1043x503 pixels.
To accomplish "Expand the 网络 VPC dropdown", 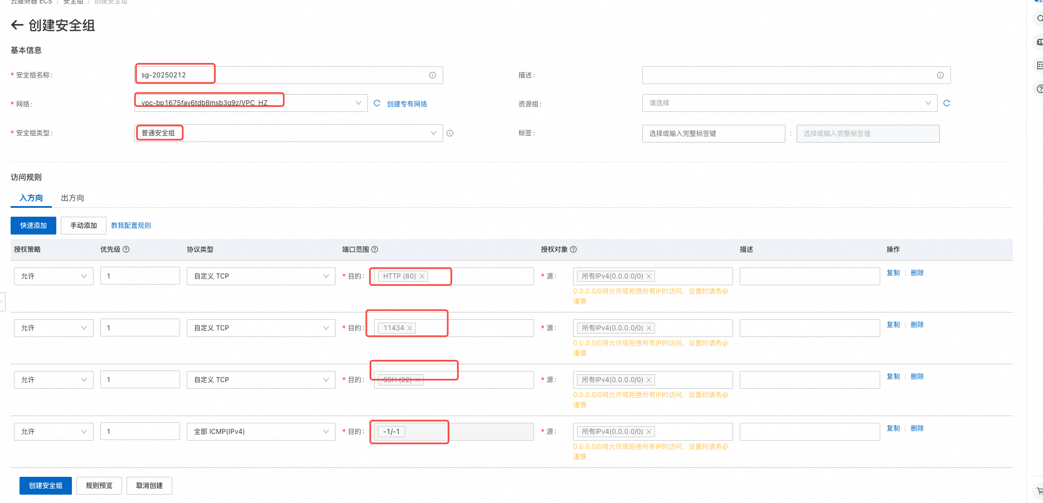I will pos(358,103).
